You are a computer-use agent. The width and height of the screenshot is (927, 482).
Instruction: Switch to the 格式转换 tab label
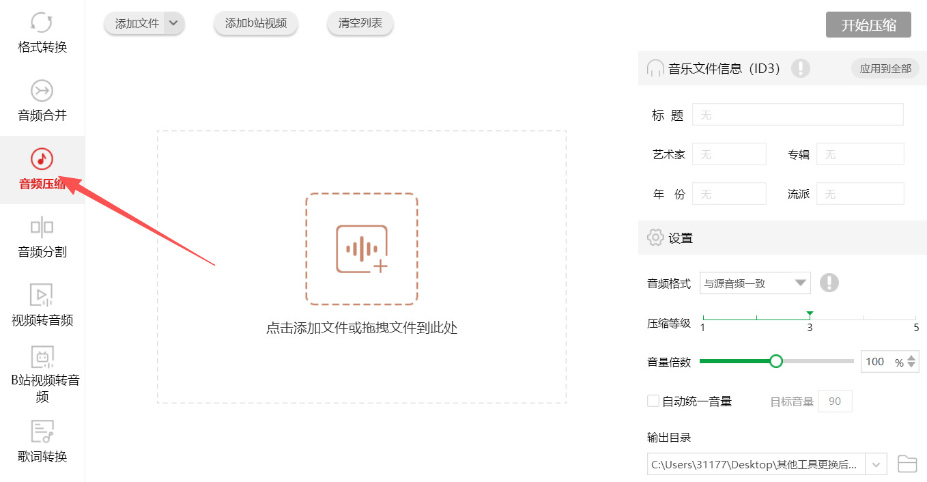pyautogui.click(x=42, y=47)
